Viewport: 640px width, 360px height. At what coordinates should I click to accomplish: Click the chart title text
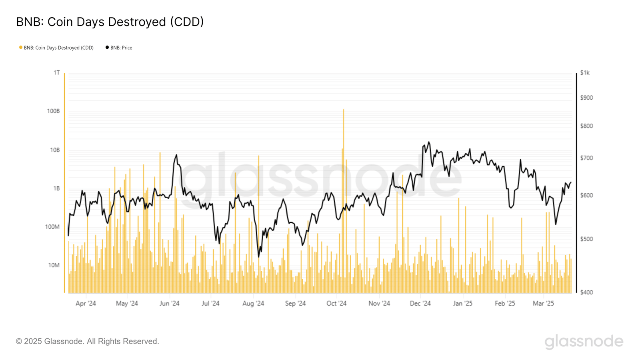[x=110, y=22]
